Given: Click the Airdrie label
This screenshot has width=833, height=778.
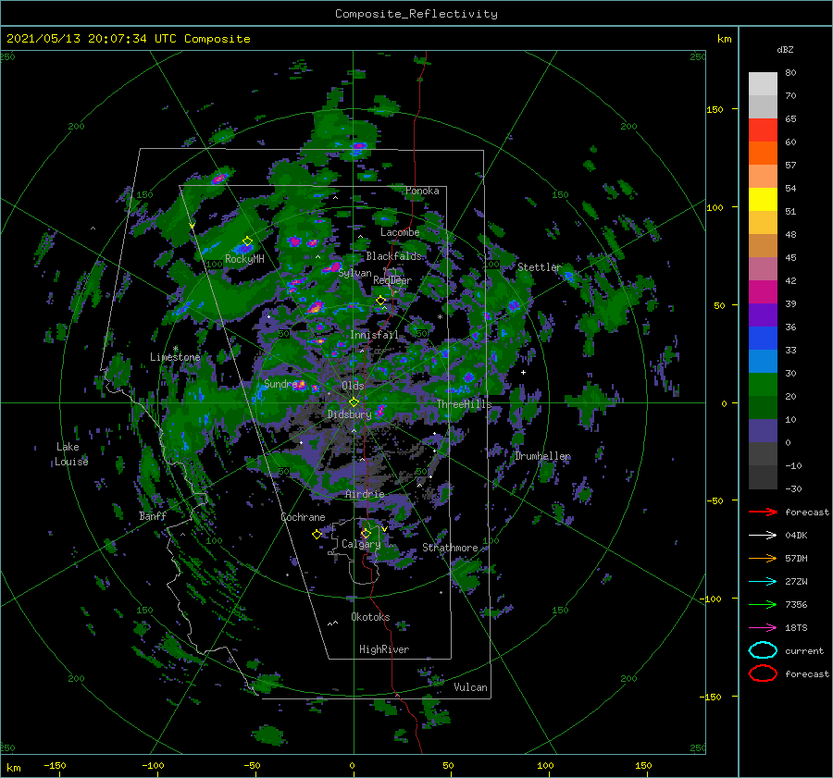Looking at the screenshot, I should pos(365,494).
